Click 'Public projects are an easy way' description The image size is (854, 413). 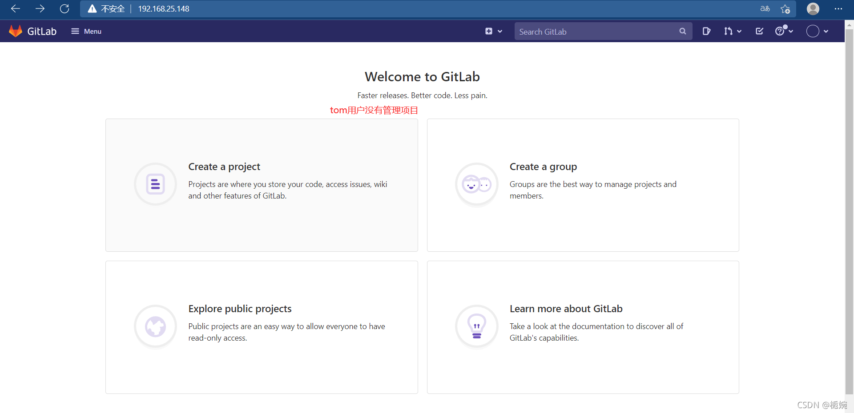[286, 332]
